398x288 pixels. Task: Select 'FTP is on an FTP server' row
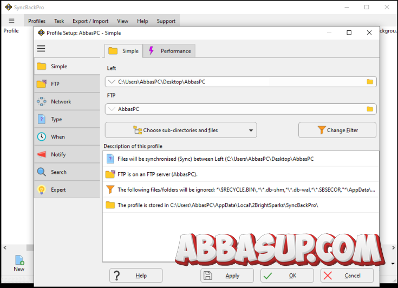coord(240,174)
